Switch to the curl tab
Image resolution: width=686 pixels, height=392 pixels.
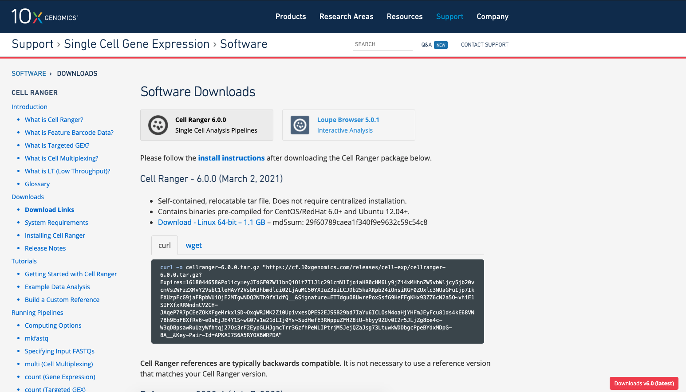(165, 245)
